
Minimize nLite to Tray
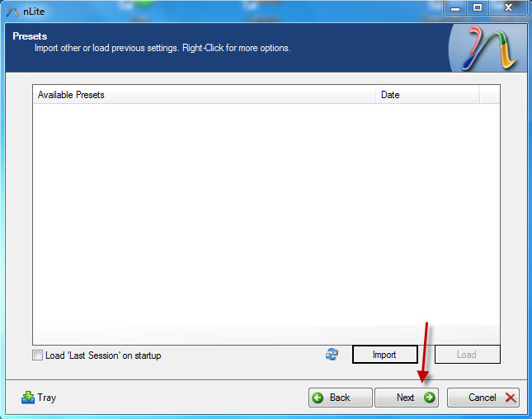pos(39,398)
